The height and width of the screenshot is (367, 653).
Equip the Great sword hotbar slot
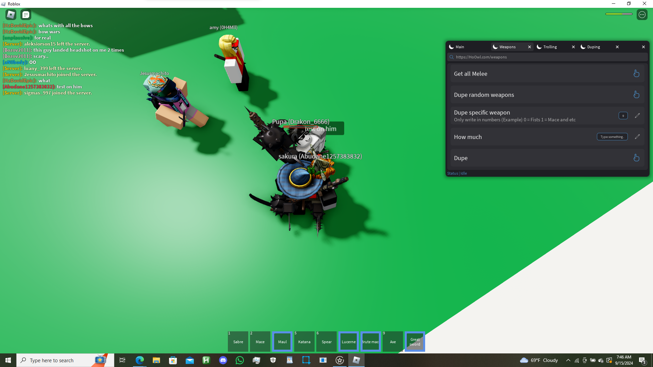(415, 342)
